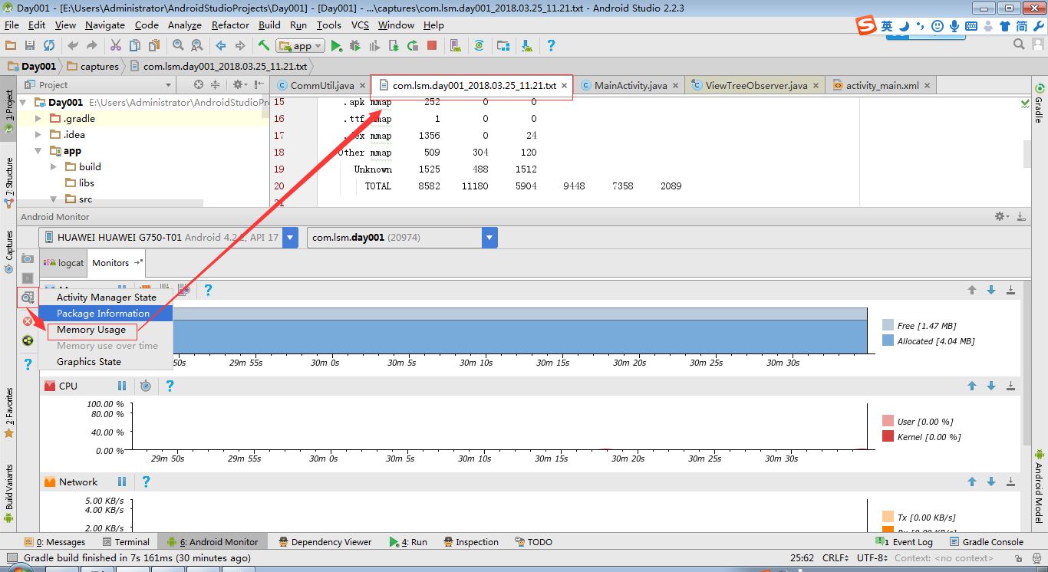Open the Refactor menu
Image resolution: width=1048 pixels, height=572 pixels.
pos(230,25)
